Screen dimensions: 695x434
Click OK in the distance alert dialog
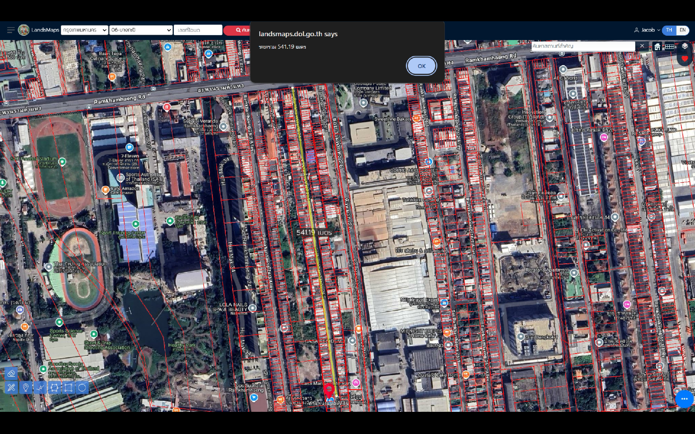[421, 66]
